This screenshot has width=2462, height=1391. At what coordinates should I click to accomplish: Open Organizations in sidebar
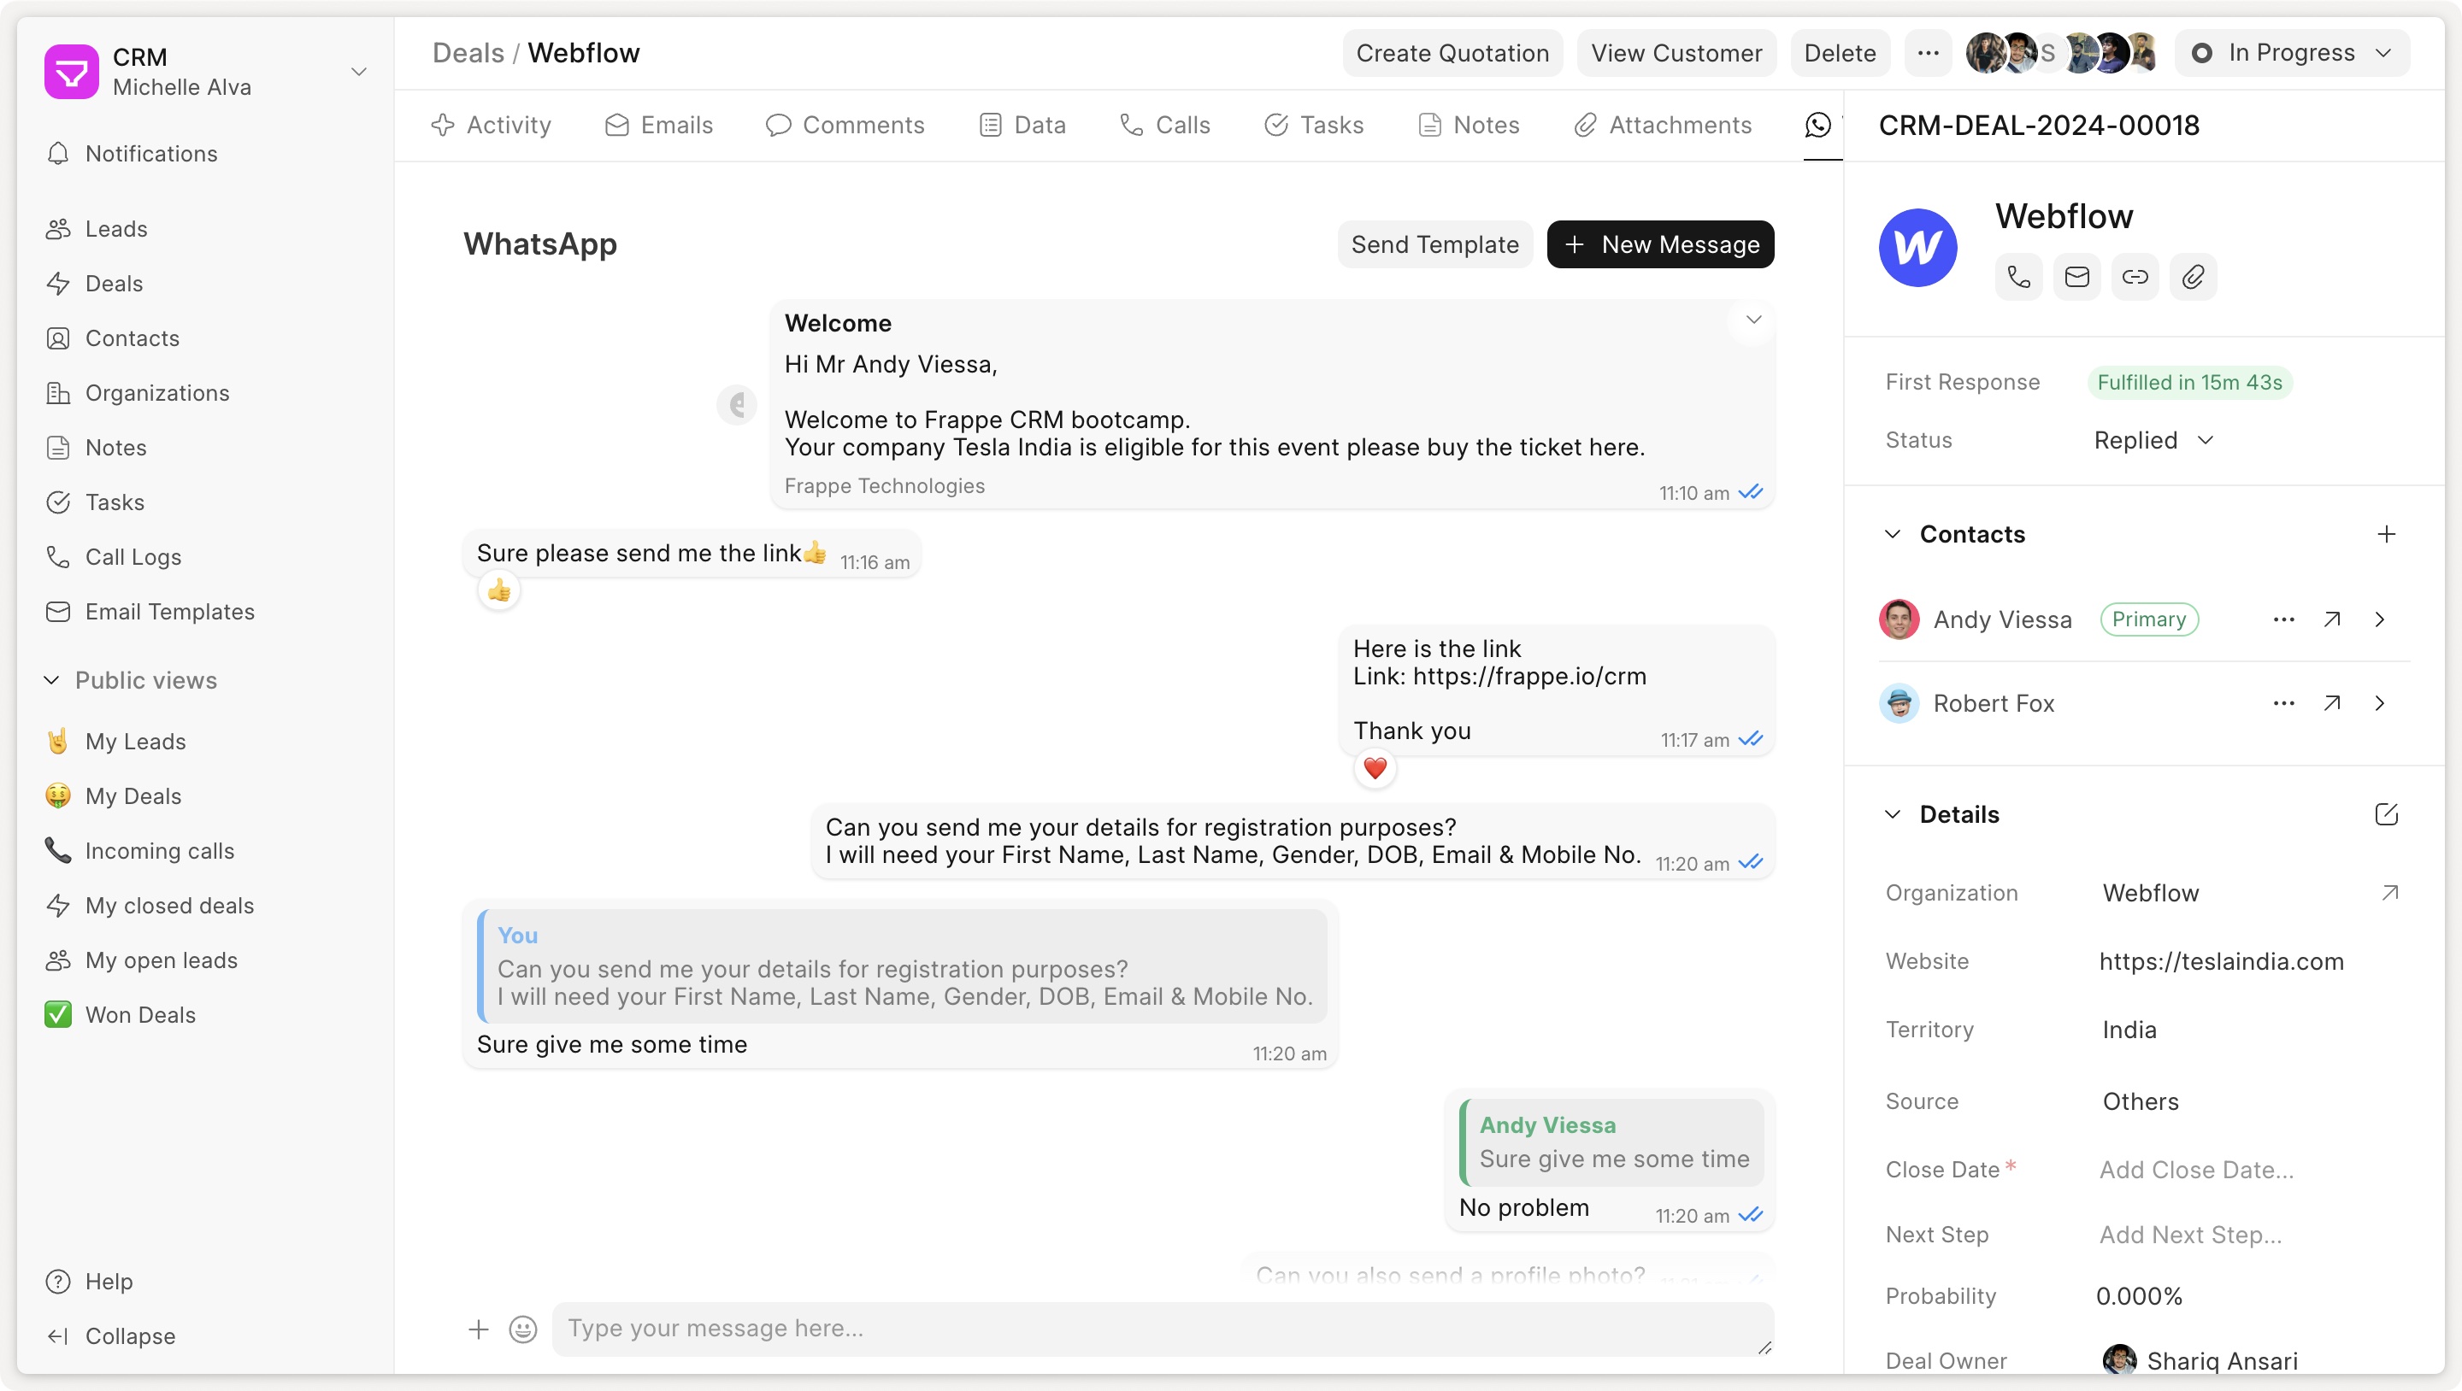[156, 393]
